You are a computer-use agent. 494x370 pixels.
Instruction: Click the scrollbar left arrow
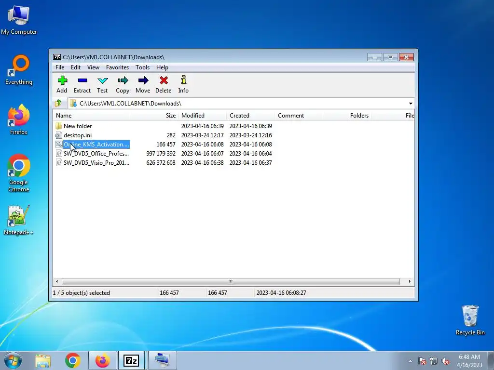57,281
